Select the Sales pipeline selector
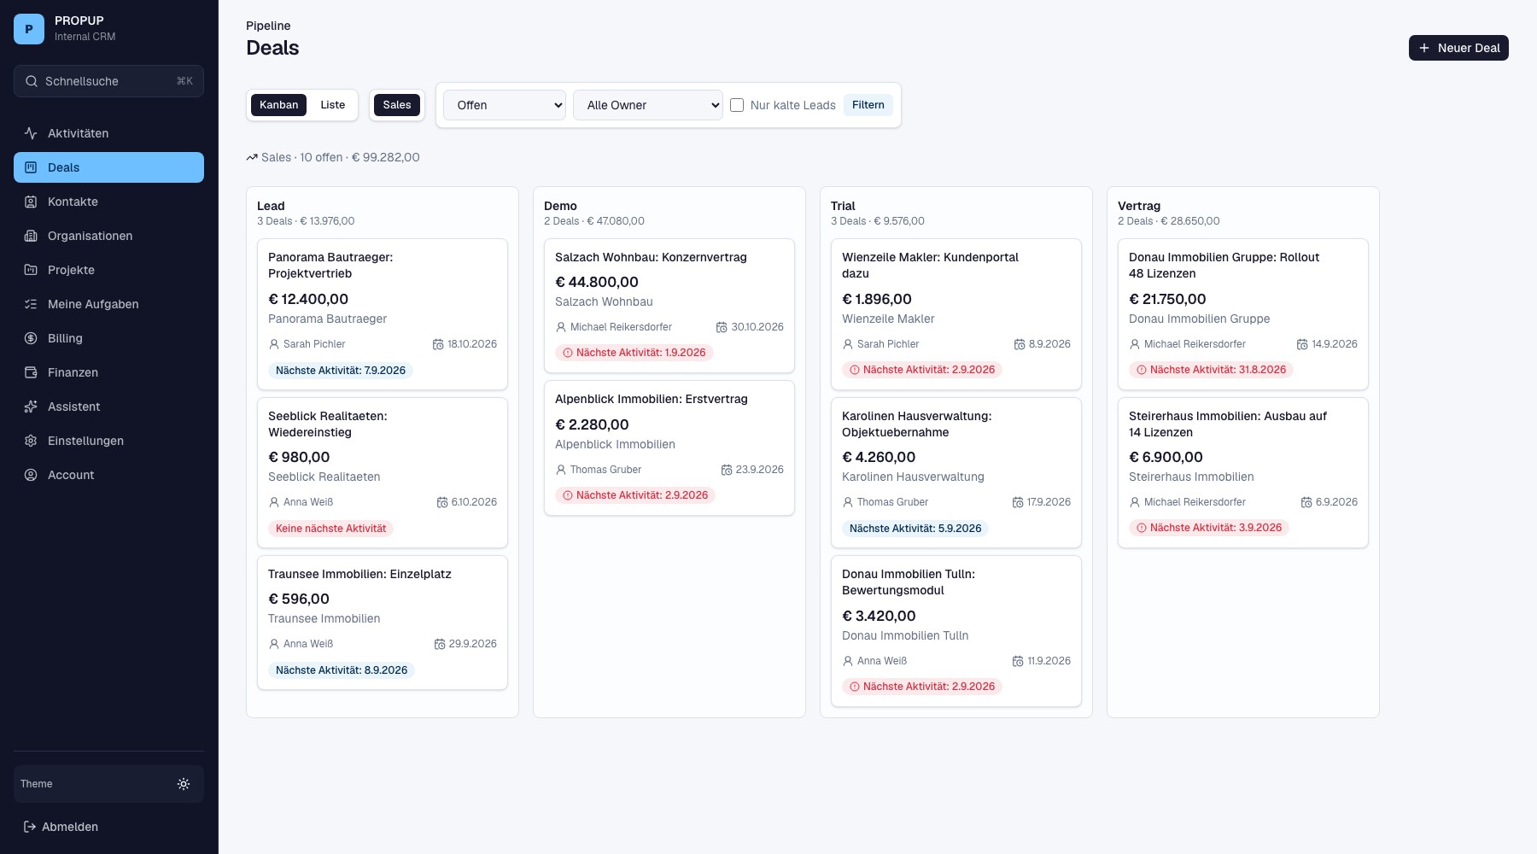This screenshot has width=1537, height=854. point(397,105)
